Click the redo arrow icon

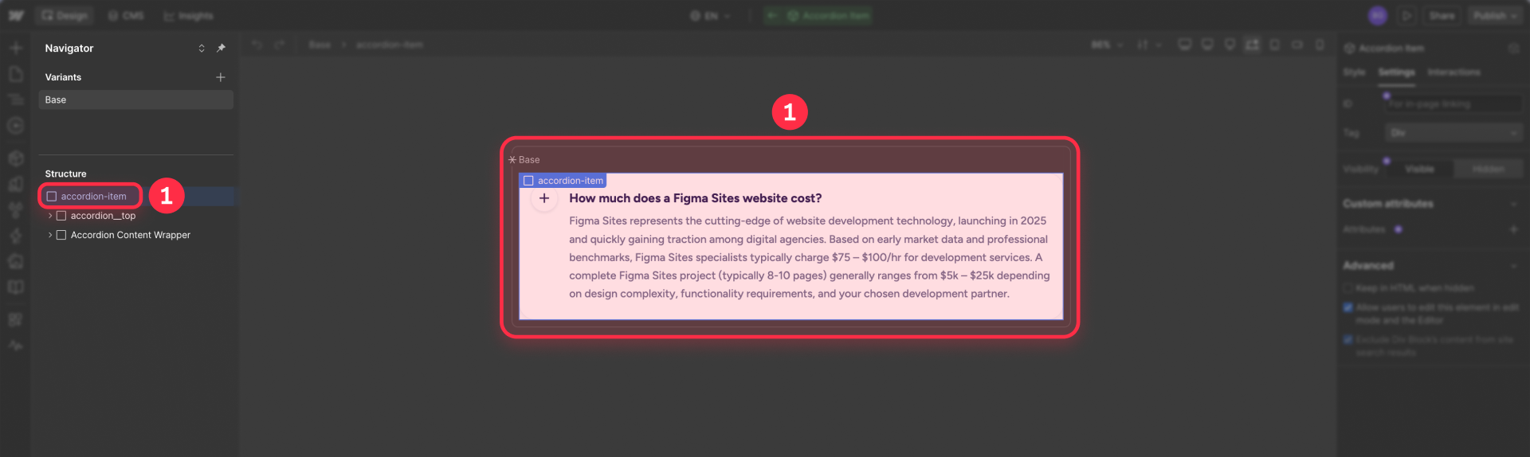(279, 45)
